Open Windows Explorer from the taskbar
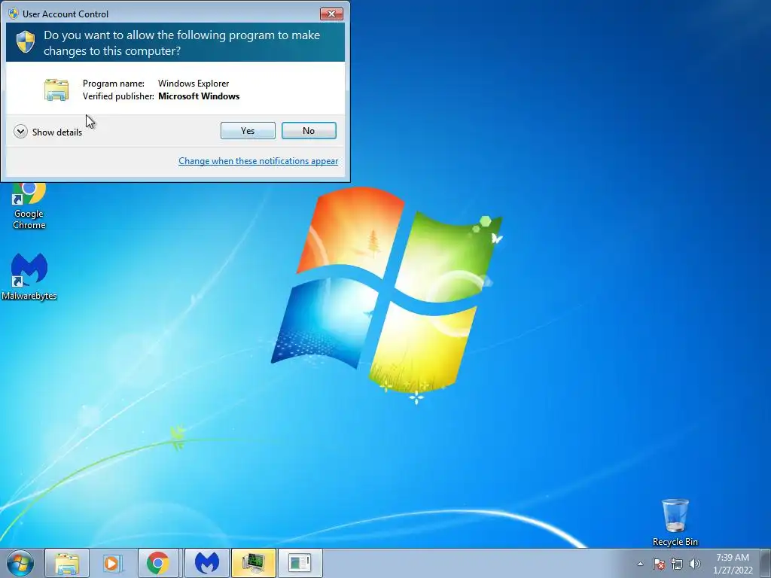This screenshot has height=578, width=771. [67, 563]
